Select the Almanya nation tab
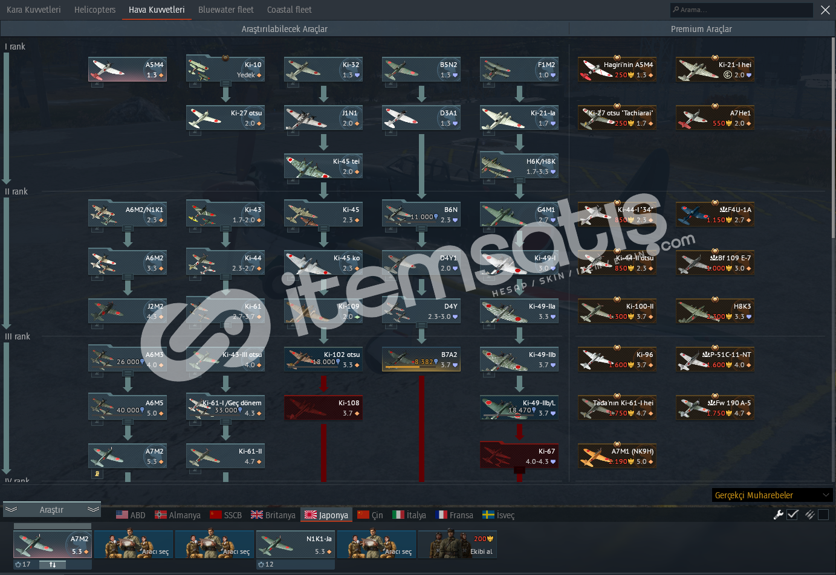Screen dimensions: 836x575 (178, 515)
